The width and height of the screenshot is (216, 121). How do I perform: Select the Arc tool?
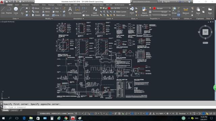click(22, 11)
